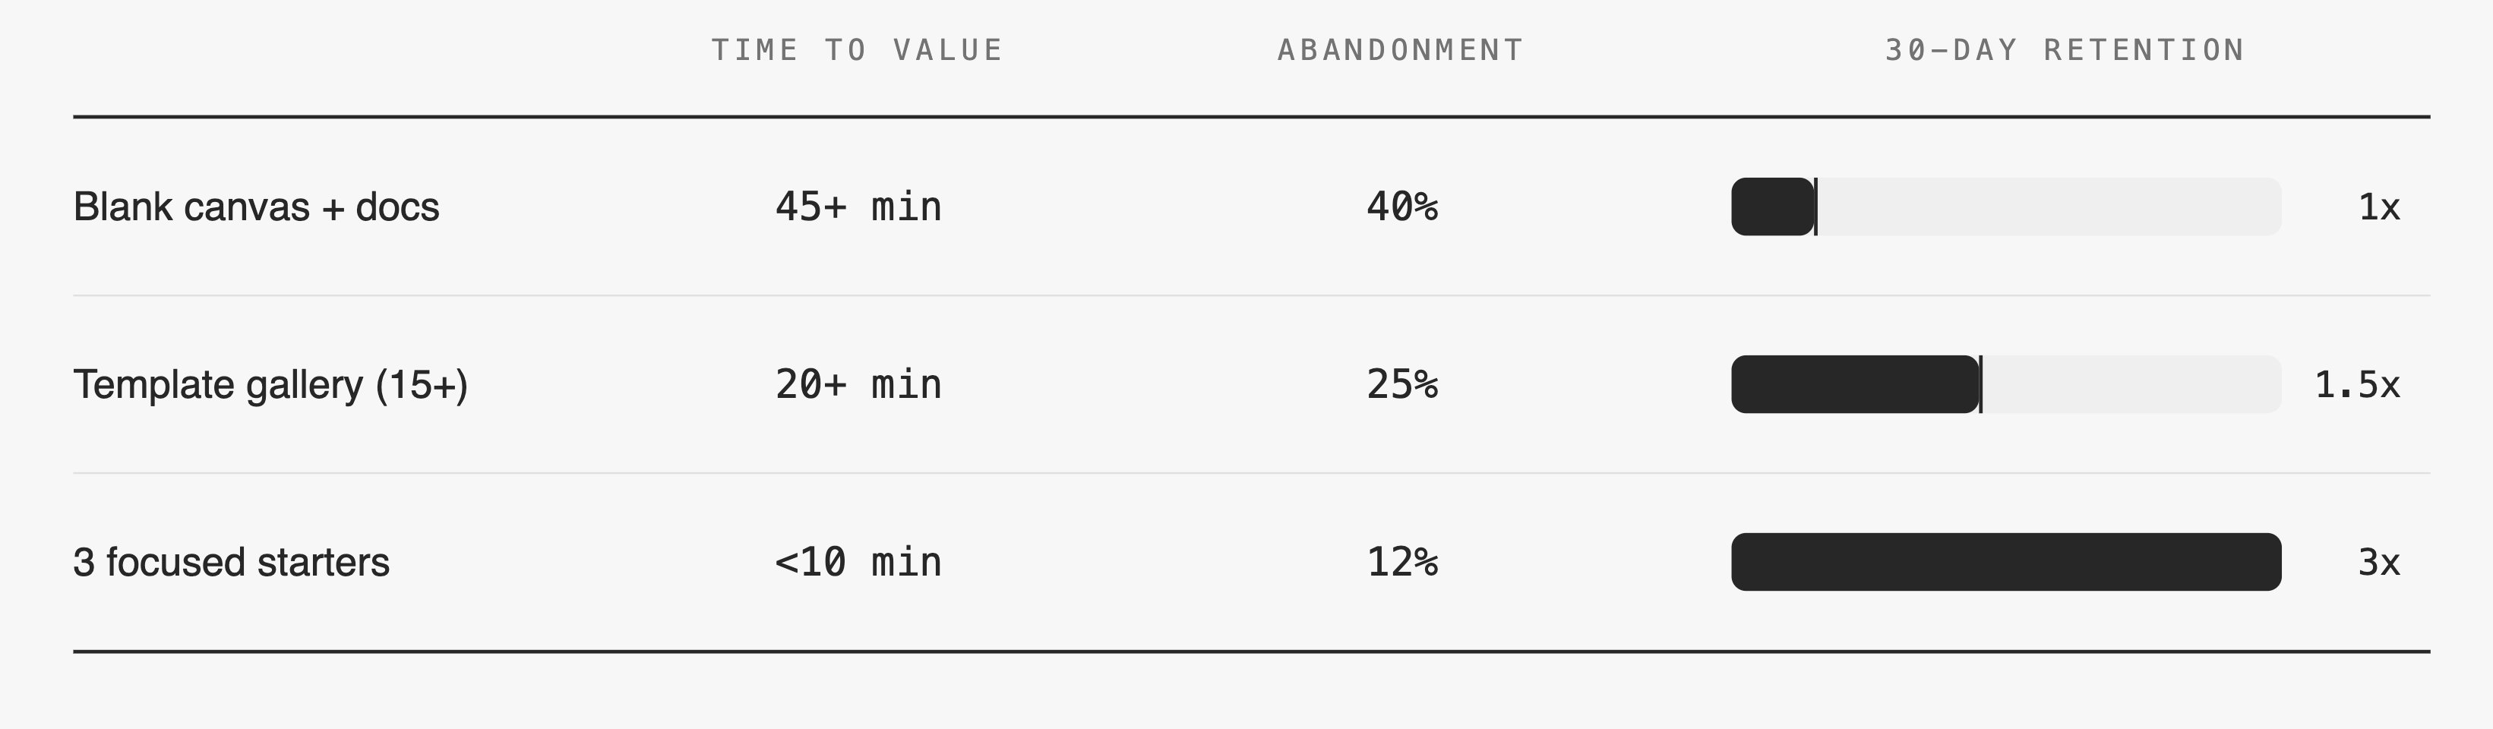Screen dimensions: 2493x729
Task: Click the TIME TO VALUE column header
Action: point(858,50)
